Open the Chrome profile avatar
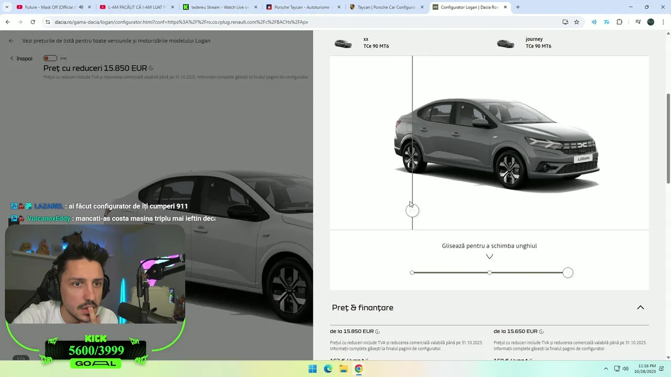The image size is (671, 377). tap(651, 22)
